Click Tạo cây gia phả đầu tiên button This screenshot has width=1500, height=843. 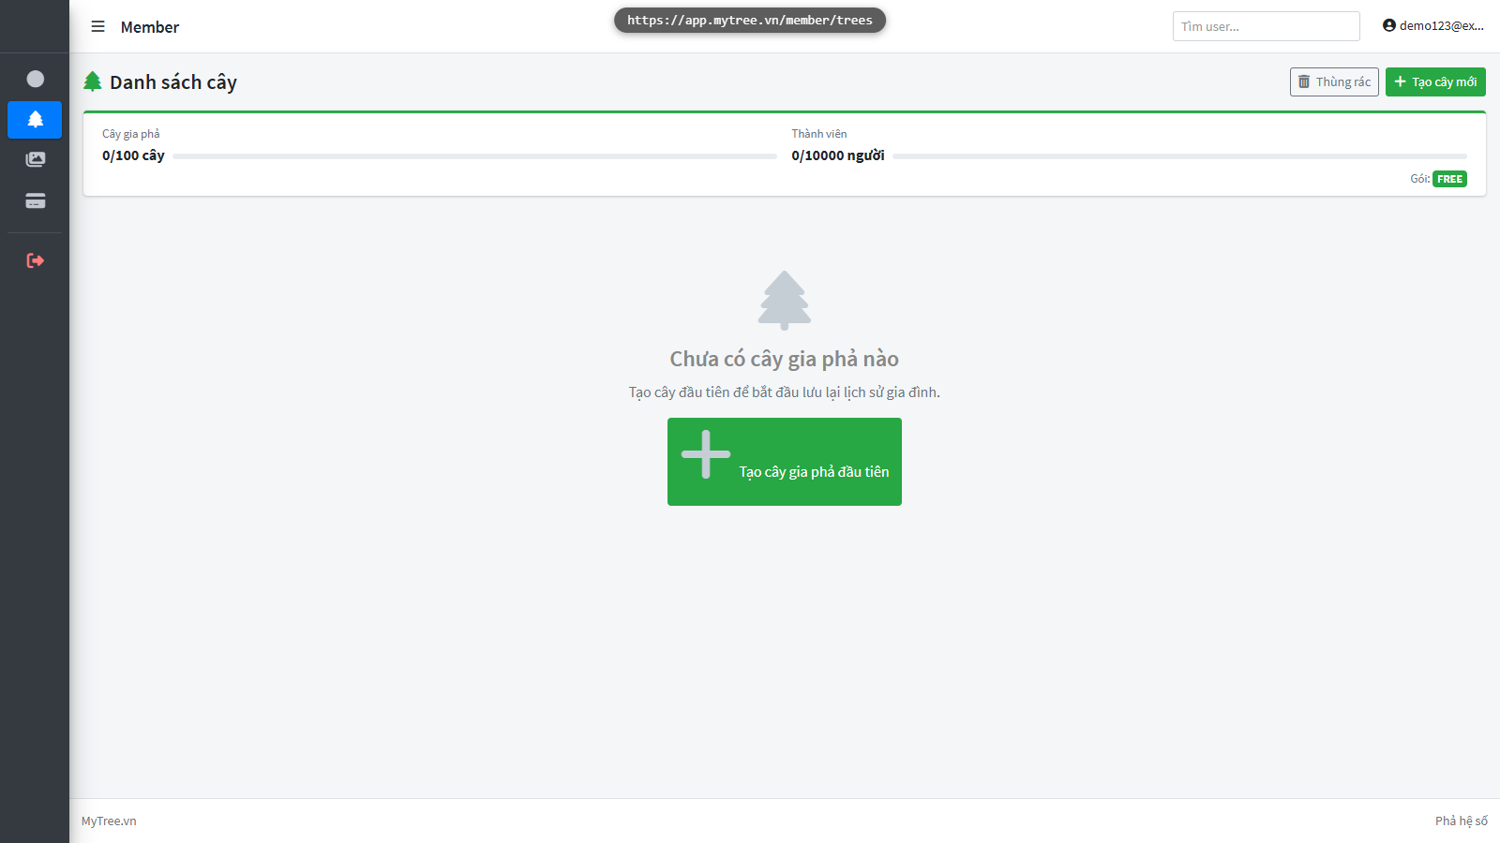pyautogui.click(x=785, y=462)
